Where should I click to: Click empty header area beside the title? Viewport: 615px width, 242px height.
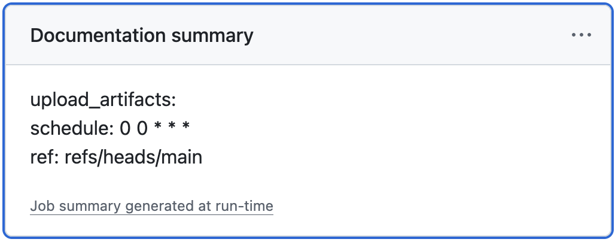click(x=407, y=36)
